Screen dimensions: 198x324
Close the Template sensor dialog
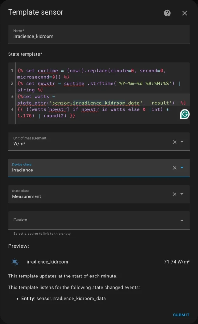tap(185, 13)
